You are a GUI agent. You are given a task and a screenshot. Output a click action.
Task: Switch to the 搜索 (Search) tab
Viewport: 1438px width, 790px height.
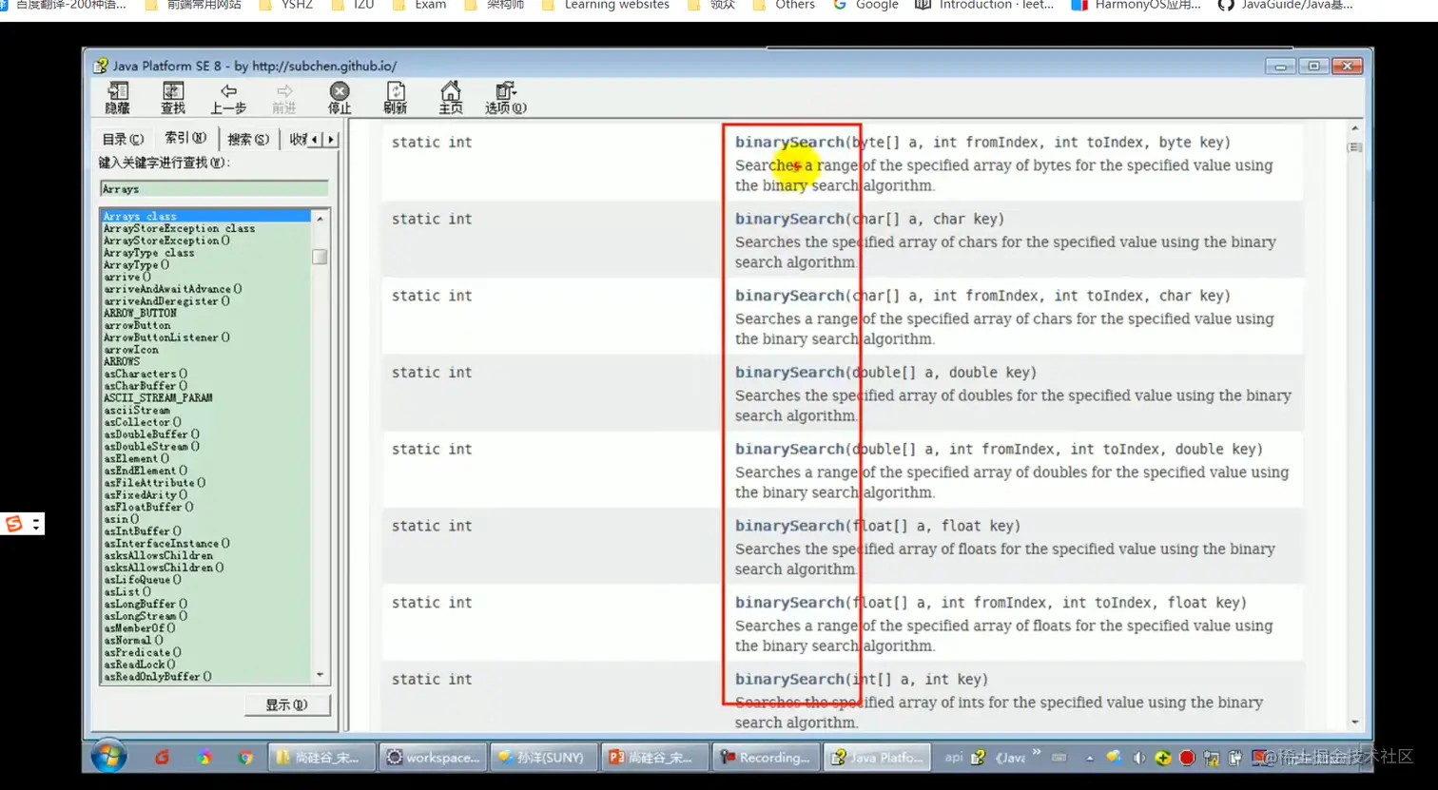pos(248,140)
